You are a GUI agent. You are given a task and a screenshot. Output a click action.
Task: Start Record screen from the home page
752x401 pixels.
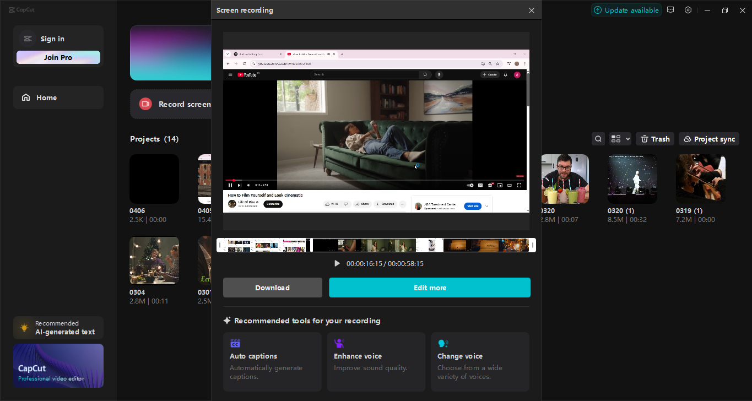pos(171,104)
